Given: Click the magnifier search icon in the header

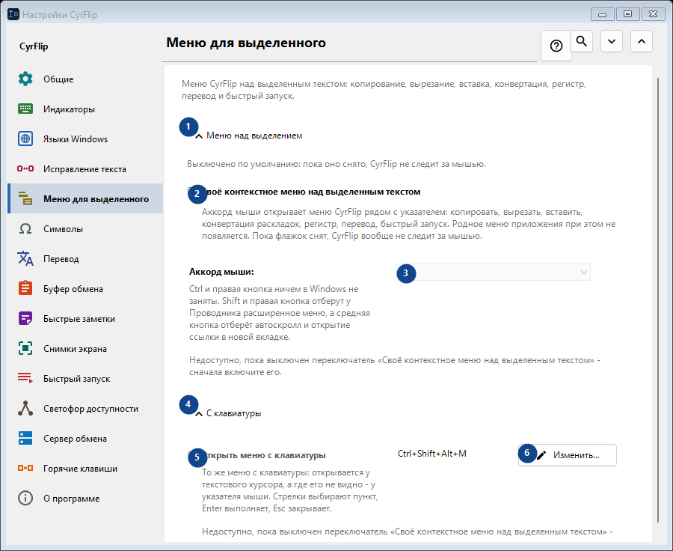Looking at the screenshot, I should (582, 41).
